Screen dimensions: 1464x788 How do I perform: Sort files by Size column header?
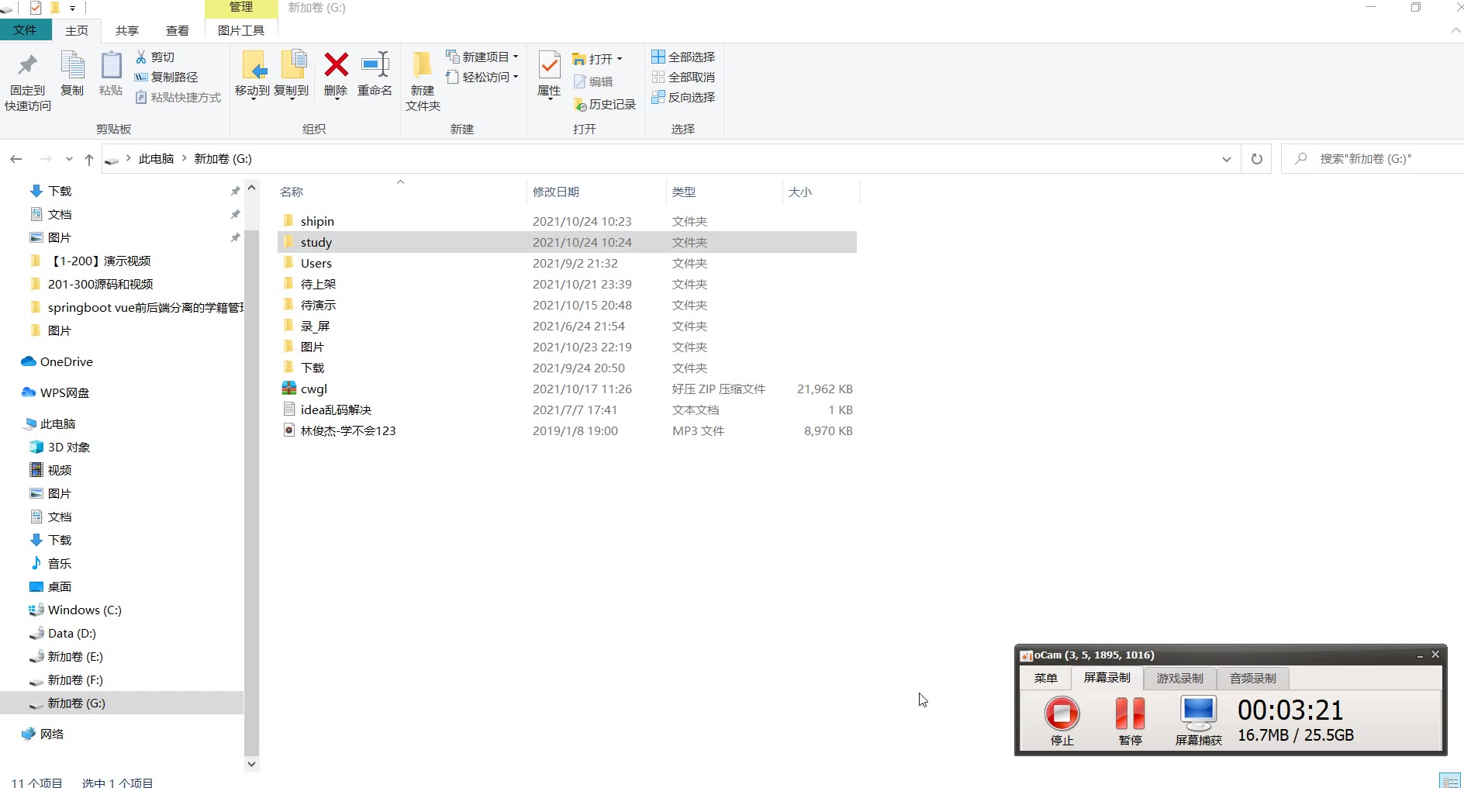click(x=821, y=192)
